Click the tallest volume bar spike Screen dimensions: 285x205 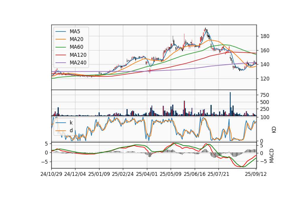pyautogui.click(x=230, y=104)
